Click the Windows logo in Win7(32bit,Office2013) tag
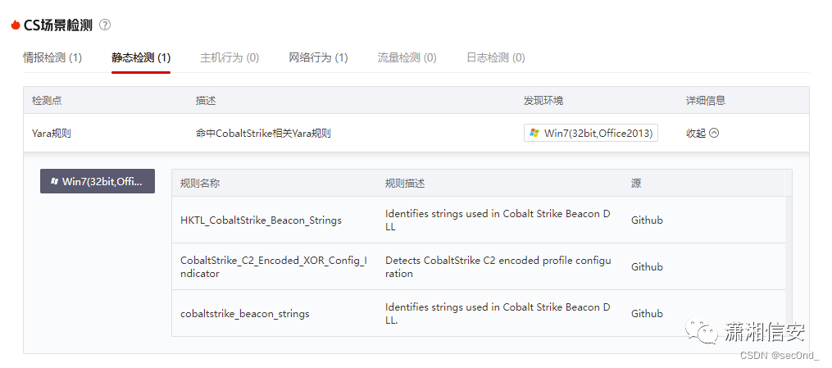Screen dimensions: 832x368 coord(534,133)
